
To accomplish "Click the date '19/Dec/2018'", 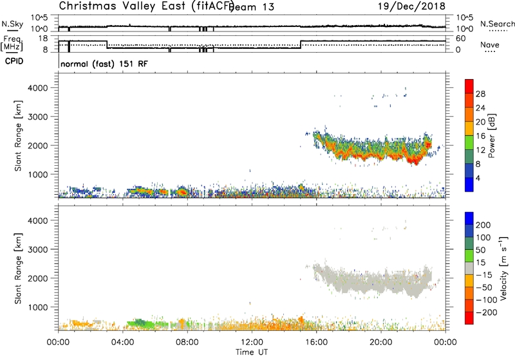I will (411, 6).
